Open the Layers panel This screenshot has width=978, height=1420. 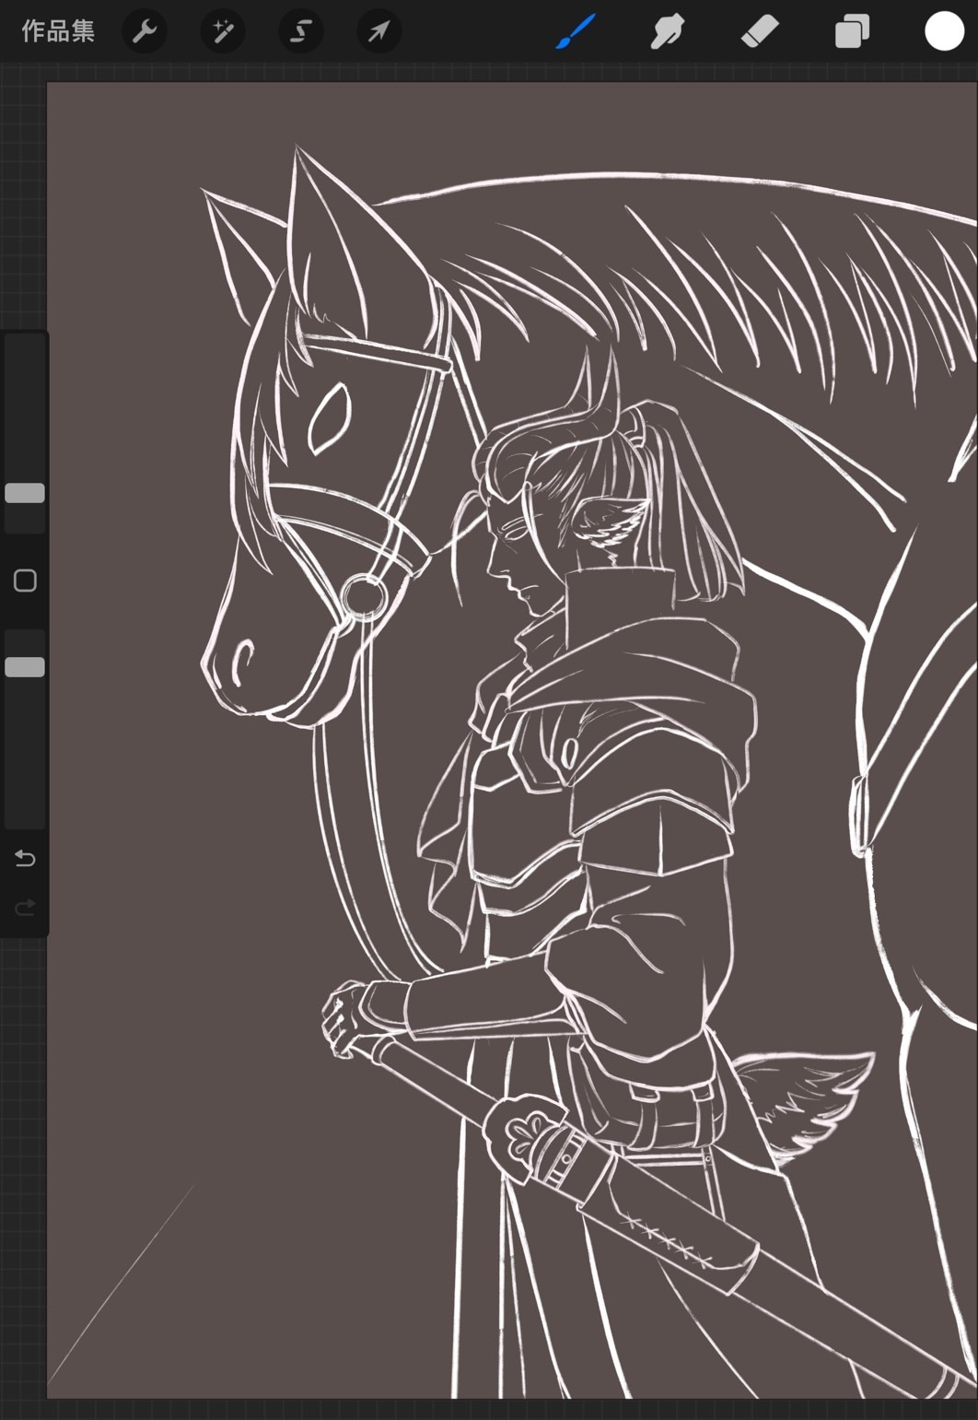tap(852, 31)
